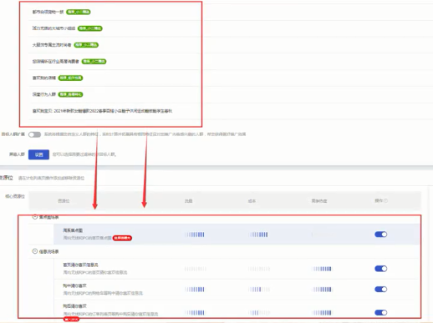Turn off the 首页猜你喜欢信息流 switch

point(381,269)
